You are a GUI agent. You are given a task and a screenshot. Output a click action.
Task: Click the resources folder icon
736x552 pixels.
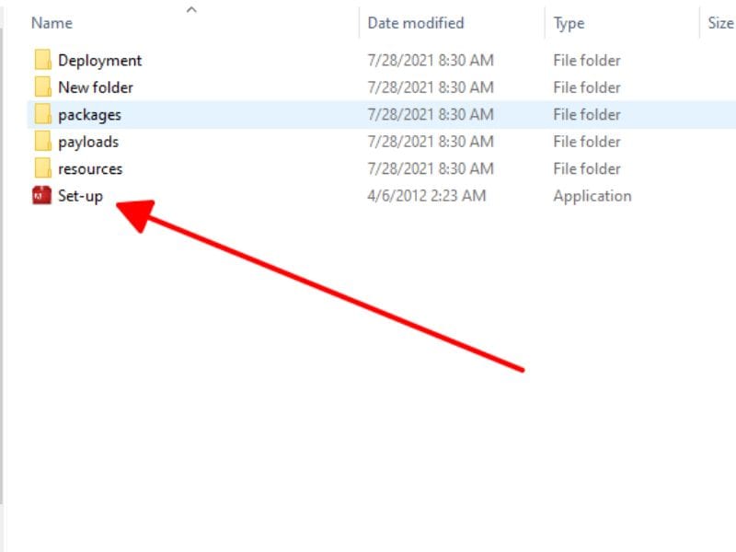click(41, 169)
